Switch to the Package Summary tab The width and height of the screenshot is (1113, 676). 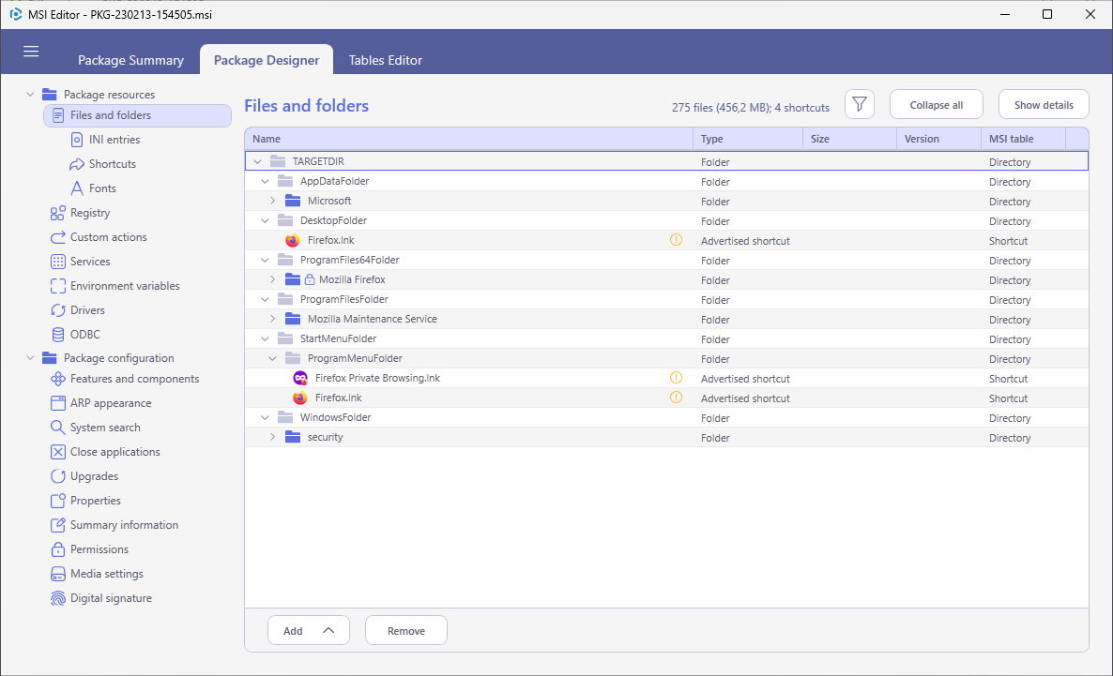coord(130,60)
